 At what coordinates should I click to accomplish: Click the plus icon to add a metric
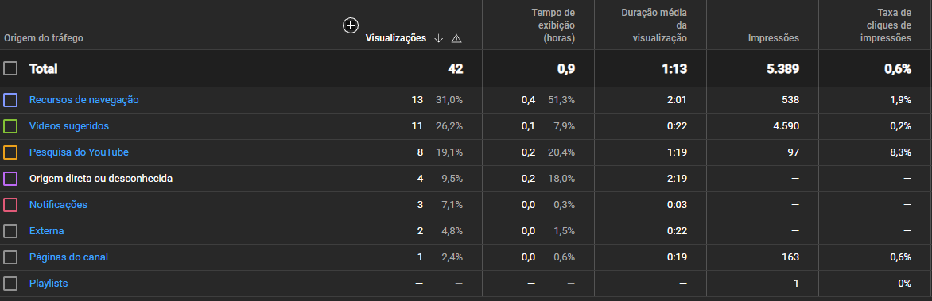pos(351,25)
